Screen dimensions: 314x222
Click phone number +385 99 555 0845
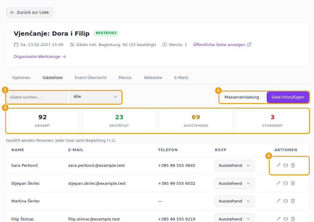click(177, 165)
